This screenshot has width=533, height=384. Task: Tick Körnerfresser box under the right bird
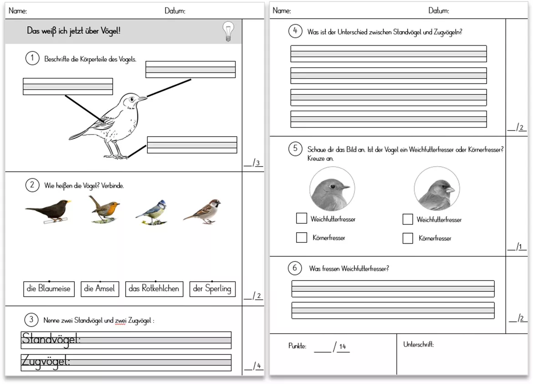[x=408, y=238]
